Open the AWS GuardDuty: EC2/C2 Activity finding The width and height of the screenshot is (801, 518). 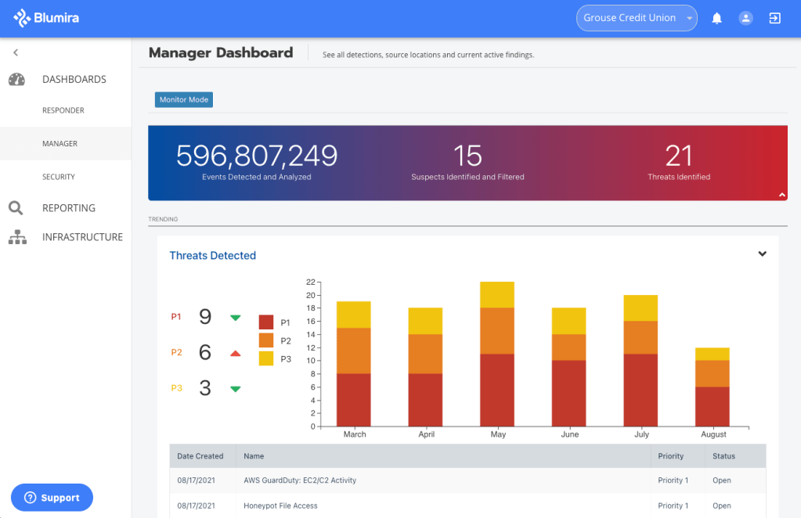click(300, 480)
